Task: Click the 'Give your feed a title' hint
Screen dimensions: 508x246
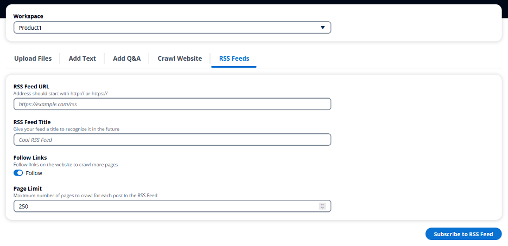Action: tap(66, 129)
